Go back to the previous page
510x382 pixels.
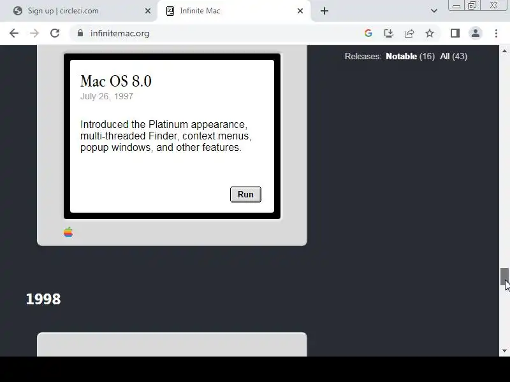pyautogui.click(x=14, y=33)
